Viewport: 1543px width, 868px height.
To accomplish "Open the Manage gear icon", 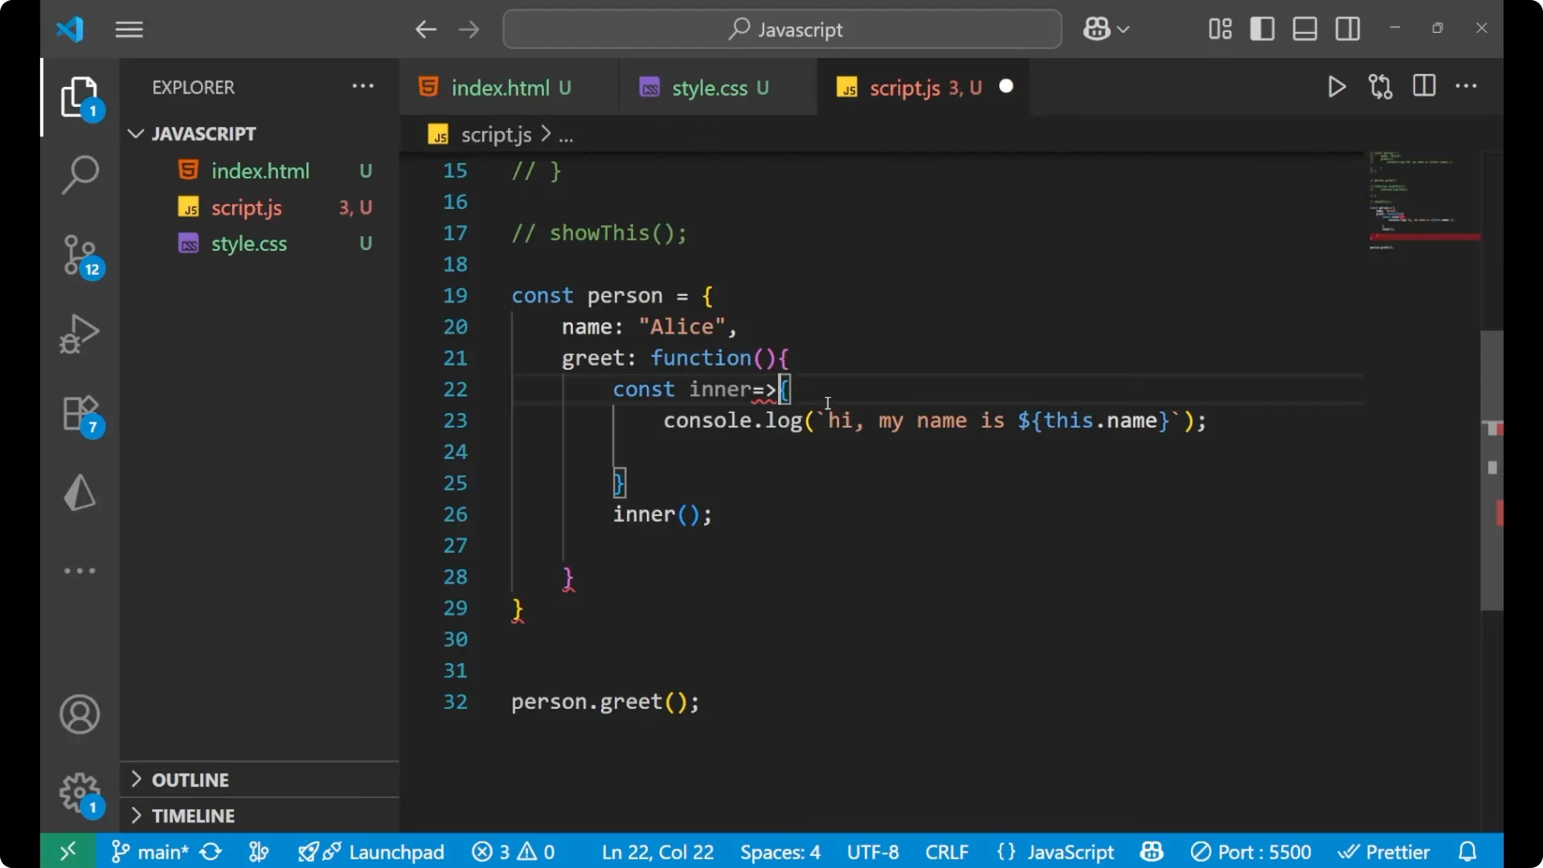I will pyautogui.click(x=80, y=793).
